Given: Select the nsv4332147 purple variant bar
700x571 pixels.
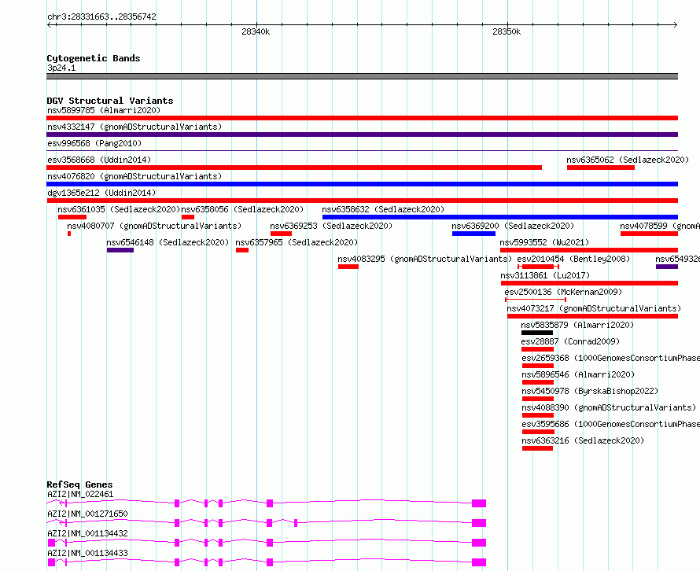Looking at the screenshot, I should [362, 134].
